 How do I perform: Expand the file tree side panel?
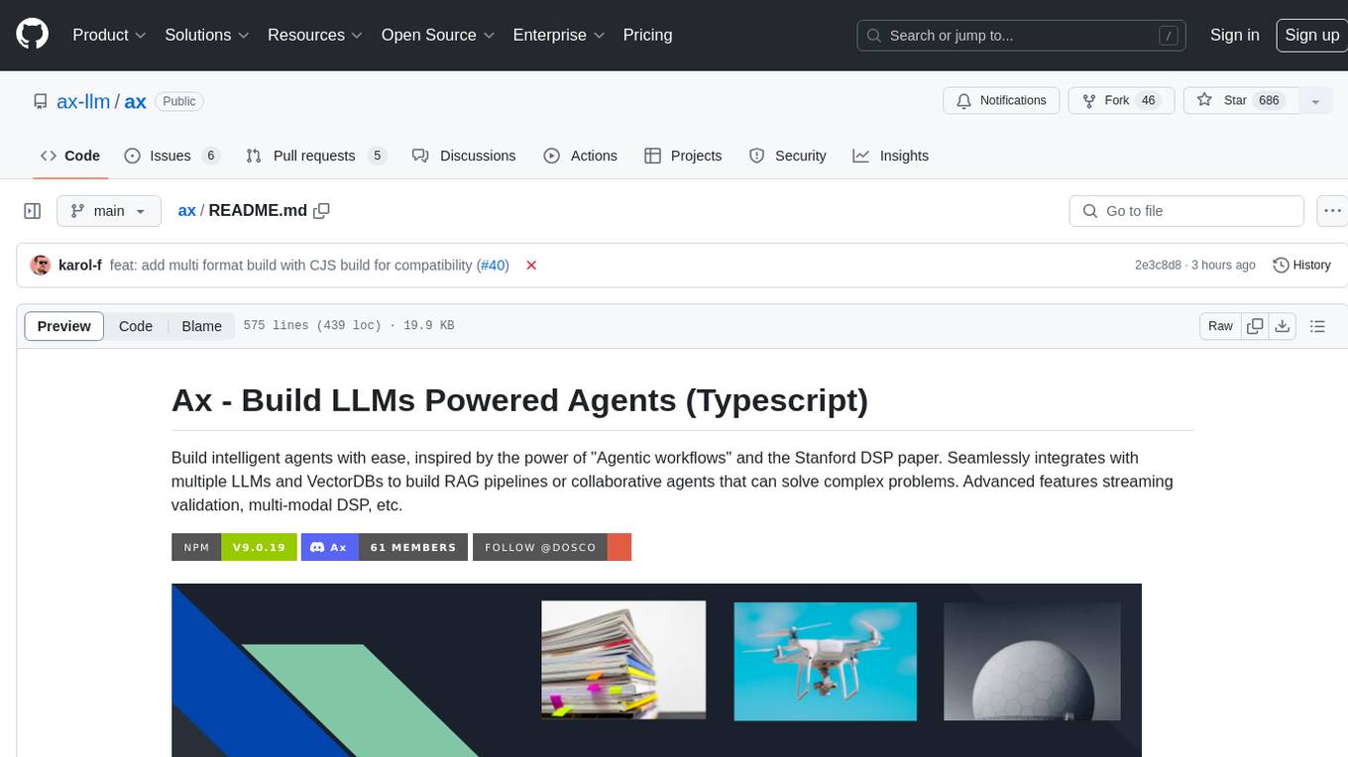pyautogui.click(x=32, y=211)
